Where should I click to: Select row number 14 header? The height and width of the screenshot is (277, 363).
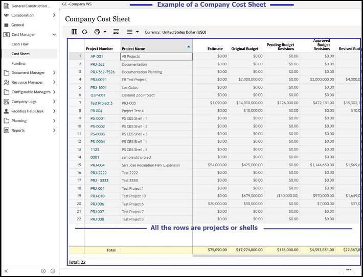tap(77, 157)
